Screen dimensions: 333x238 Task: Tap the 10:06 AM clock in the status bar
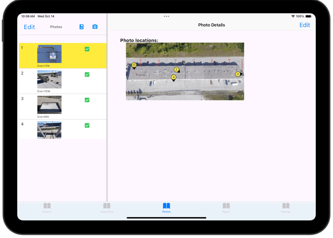28,17
